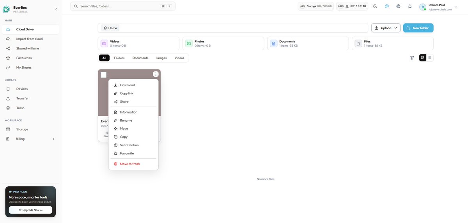
Task: Click the EverBox logo icon
Action: [6, 9]
